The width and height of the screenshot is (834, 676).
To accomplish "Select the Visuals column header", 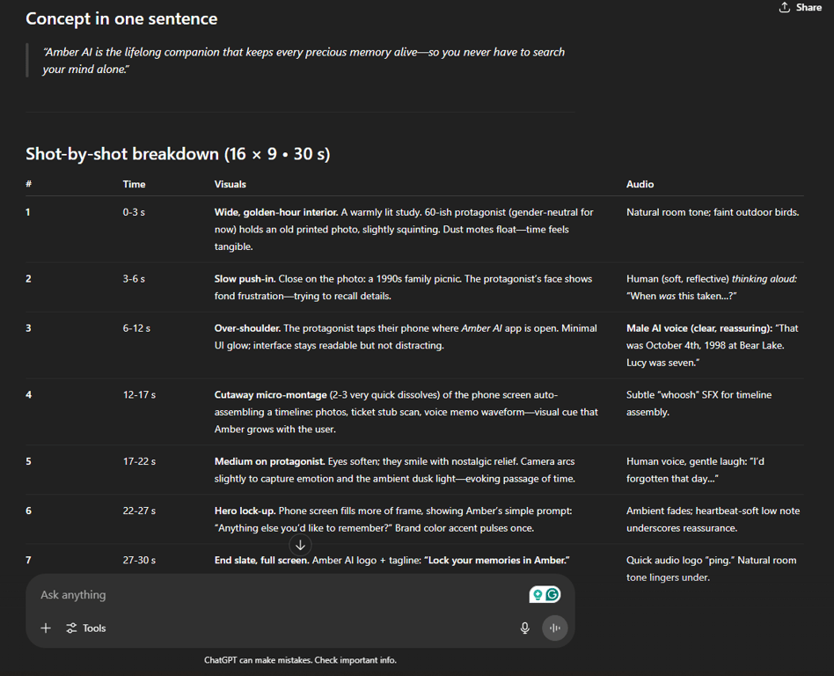I will (x=230, y=184).
